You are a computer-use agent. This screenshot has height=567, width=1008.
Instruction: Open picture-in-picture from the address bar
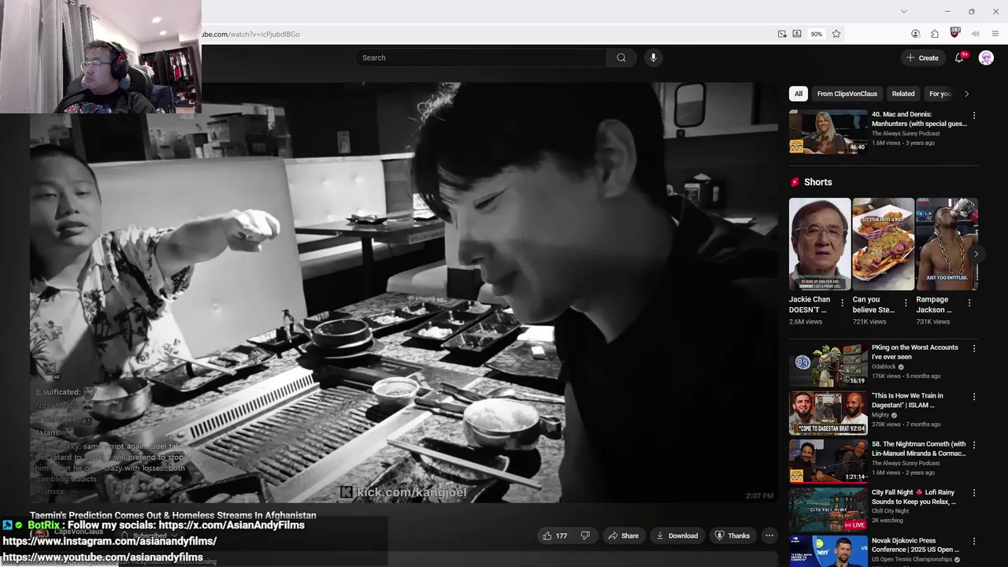click(782, 34)
